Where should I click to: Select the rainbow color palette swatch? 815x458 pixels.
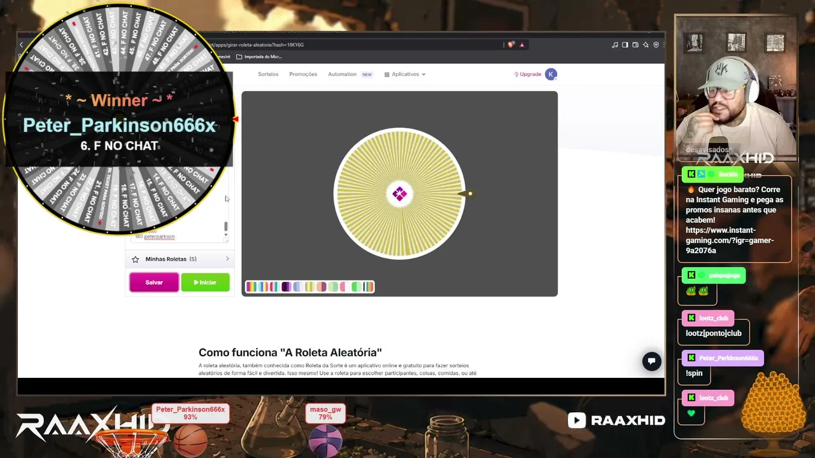click(x=252, y=287)
